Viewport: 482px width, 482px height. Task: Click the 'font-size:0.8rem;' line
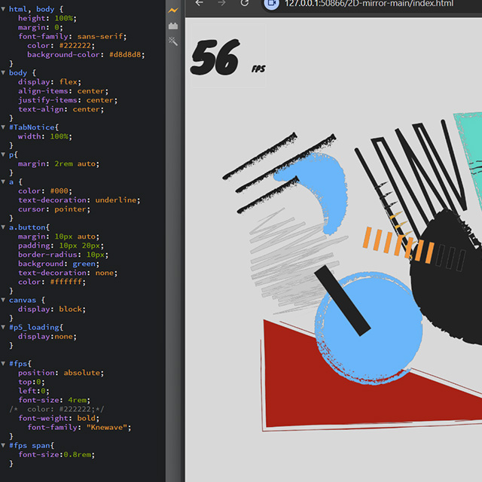(x=56, y=455)
